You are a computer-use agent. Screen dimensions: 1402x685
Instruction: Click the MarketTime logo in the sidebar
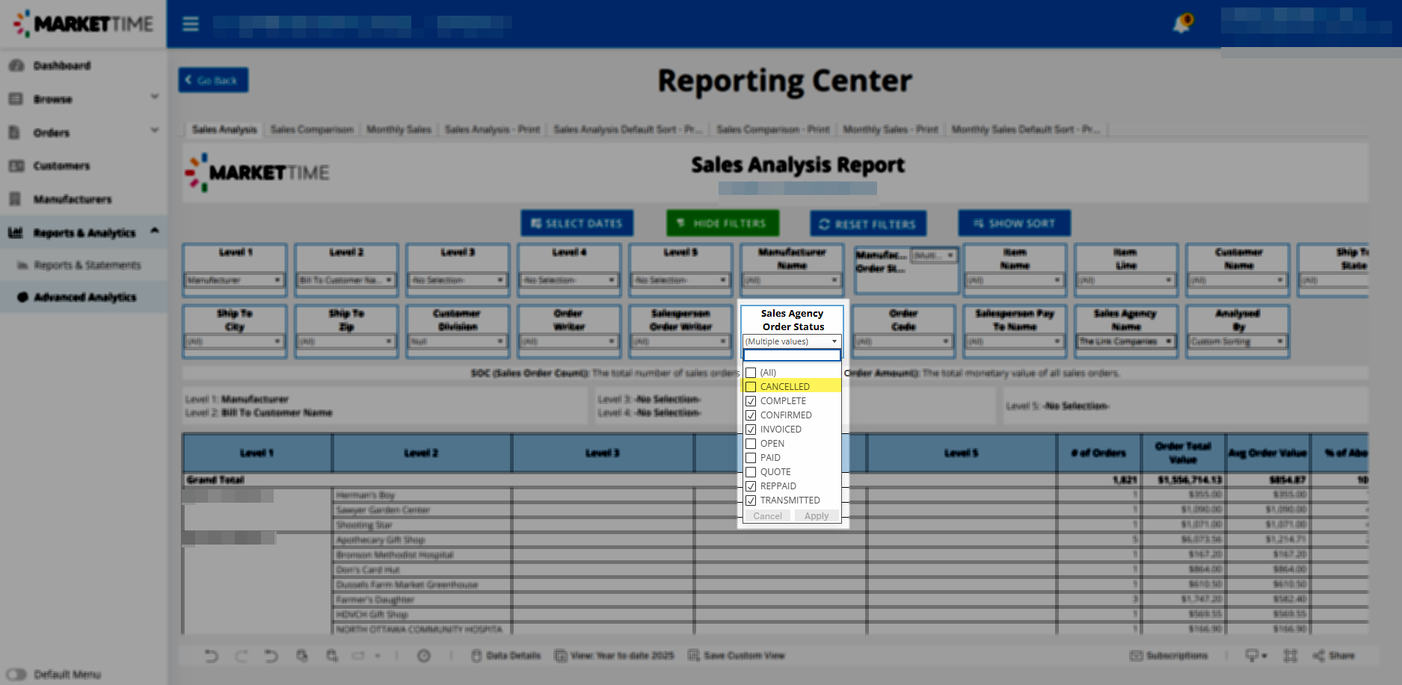(84, 24)
